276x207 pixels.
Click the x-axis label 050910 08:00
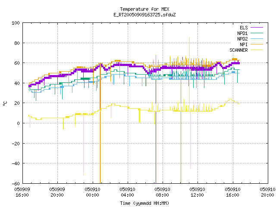click(162, 192)
